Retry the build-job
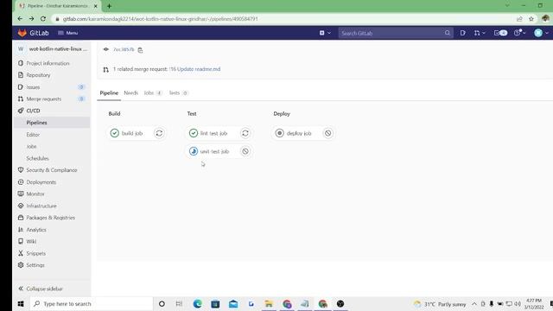Screen dimensions: 553x311 159,133
